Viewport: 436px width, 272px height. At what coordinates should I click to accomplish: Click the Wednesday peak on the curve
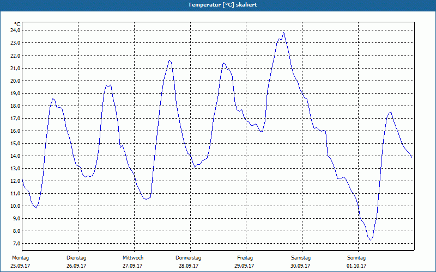pos(169,60)
